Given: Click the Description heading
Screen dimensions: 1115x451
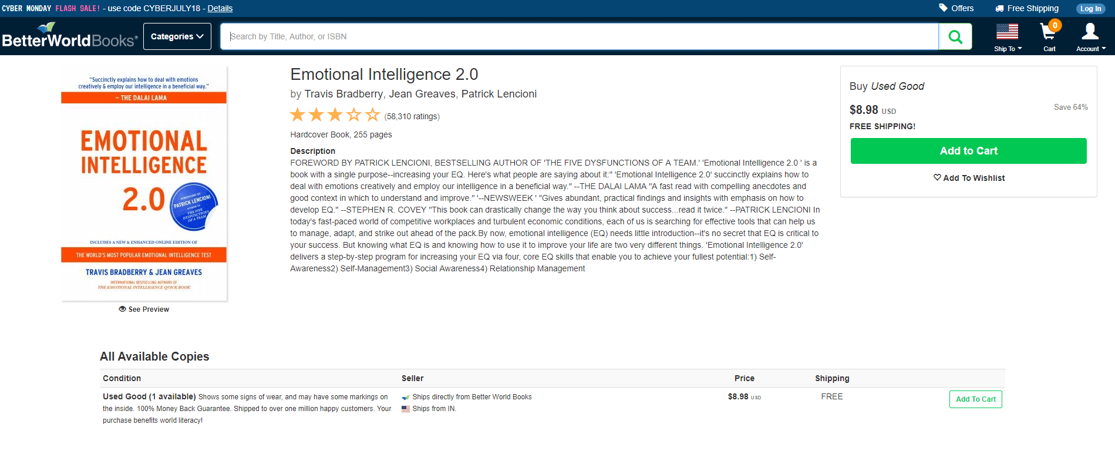Looking at the screenshot, I should 313,151.
